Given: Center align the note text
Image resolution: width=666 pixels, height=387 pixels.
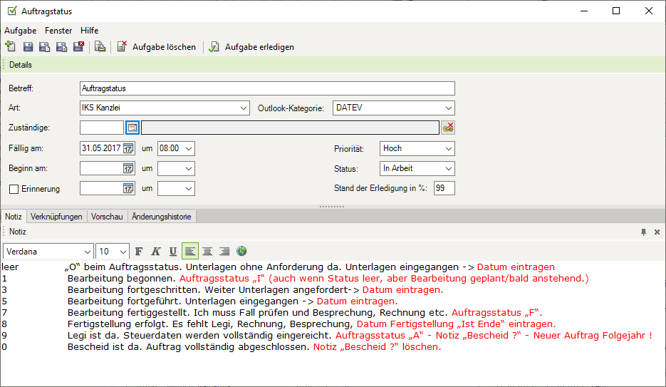Looking at the screenshot, I should point(207,251).
